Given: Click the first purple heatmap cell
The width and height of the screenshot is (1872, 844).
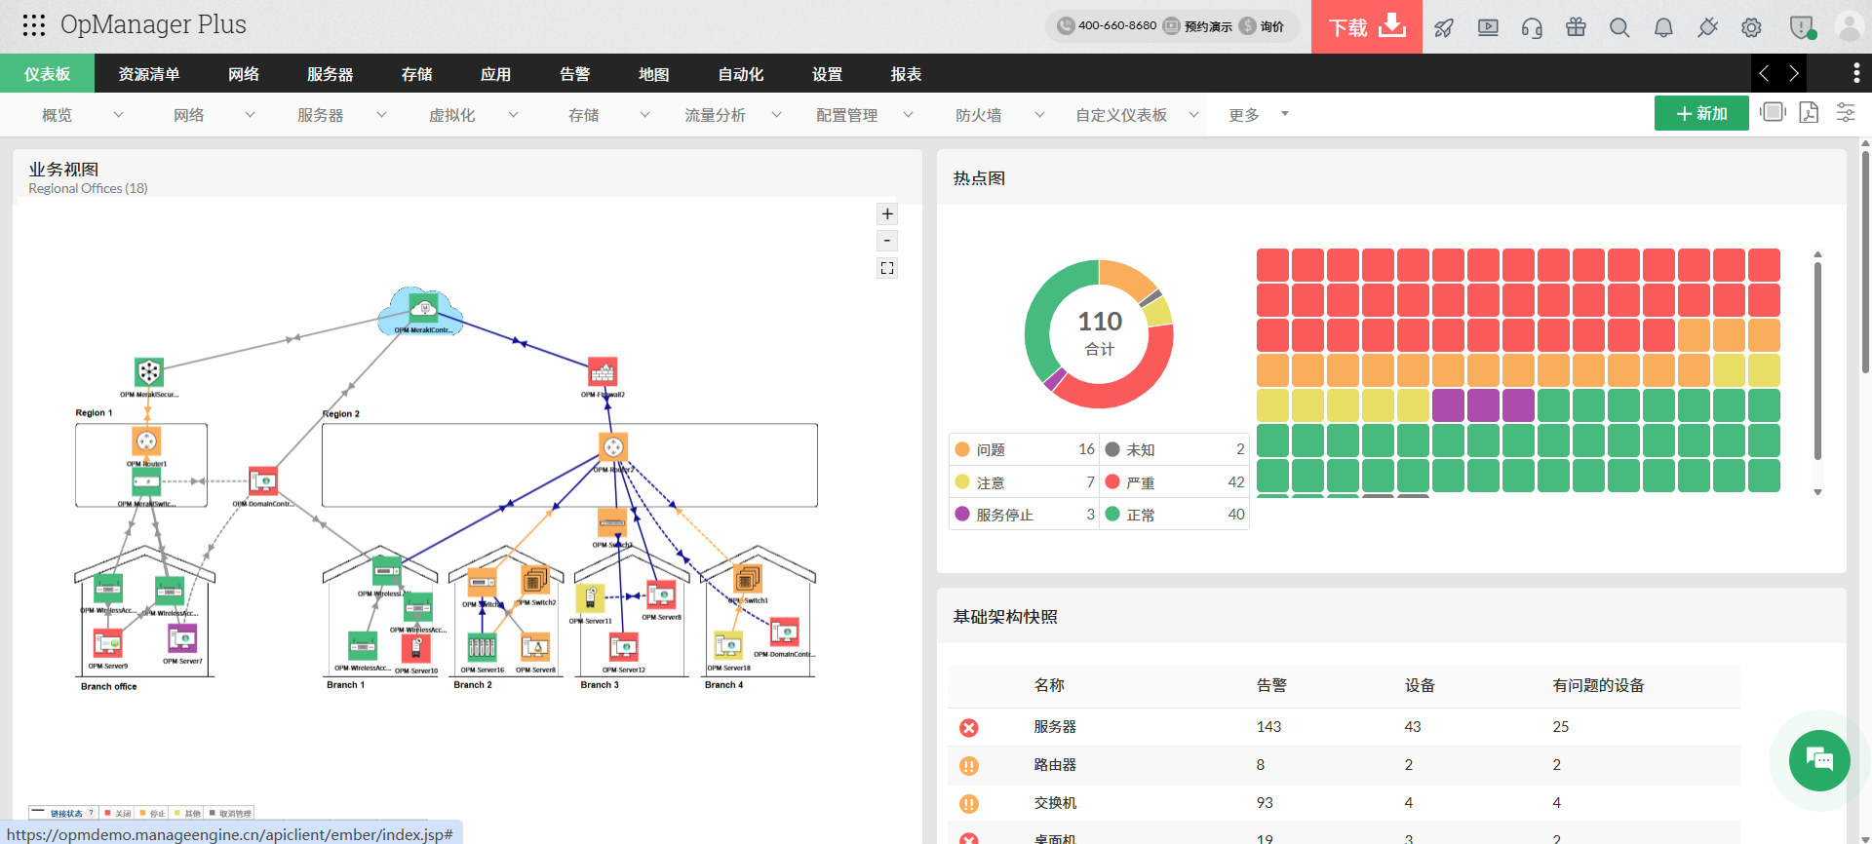Looking at the screenshot, I should (x=1448, y=405).
